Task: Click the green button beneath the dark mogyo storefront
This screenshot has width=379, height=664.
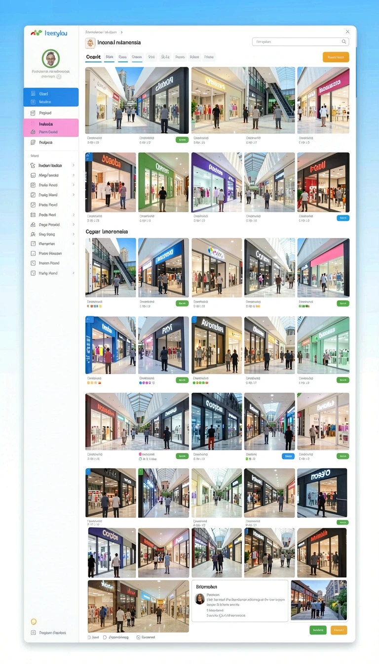Action: coord(342,522)
